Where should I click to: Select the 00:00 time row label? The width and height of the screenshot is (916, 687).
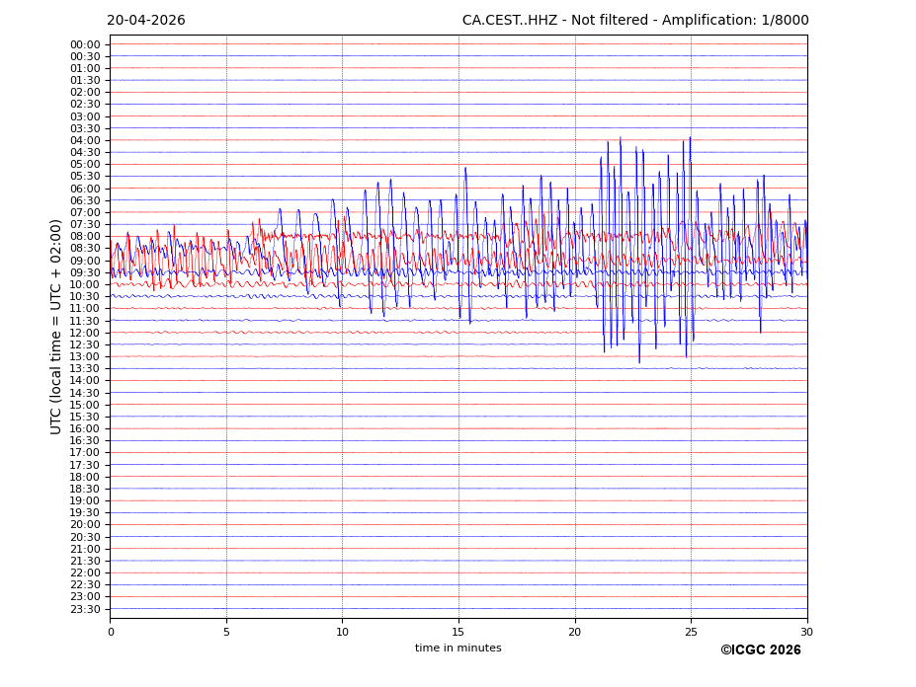click(x=85, y=44)
